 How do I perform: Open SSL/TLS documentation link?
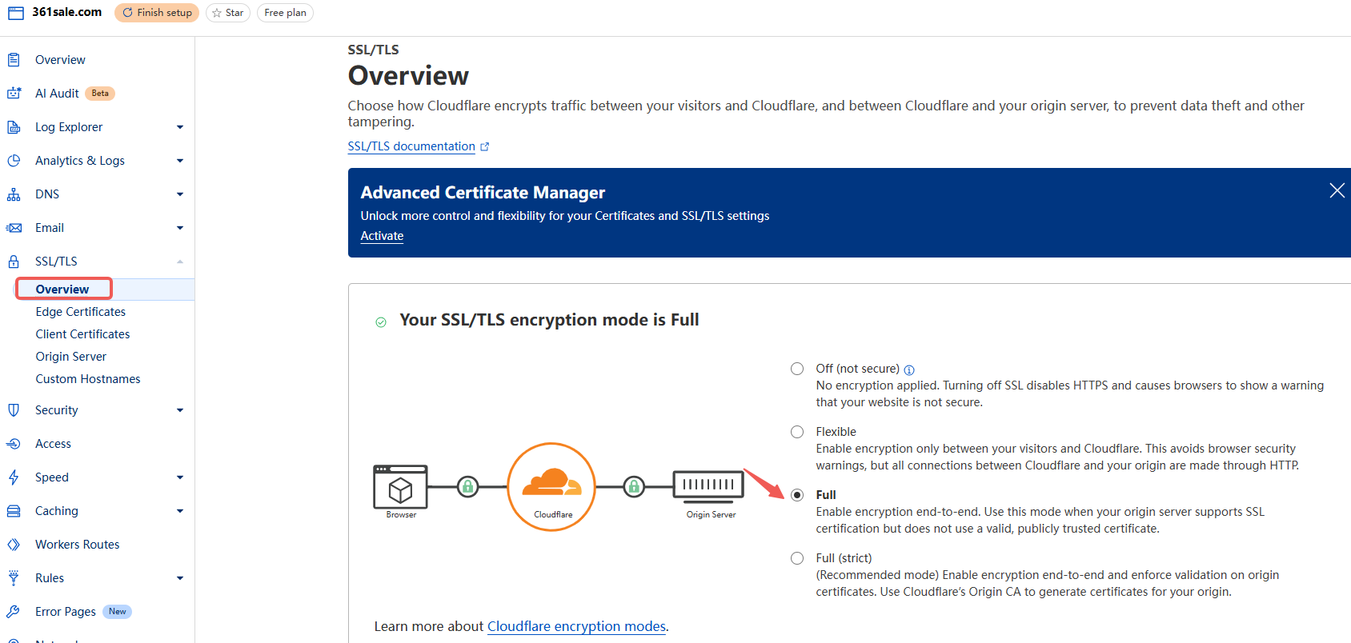(x=411, y=146)
